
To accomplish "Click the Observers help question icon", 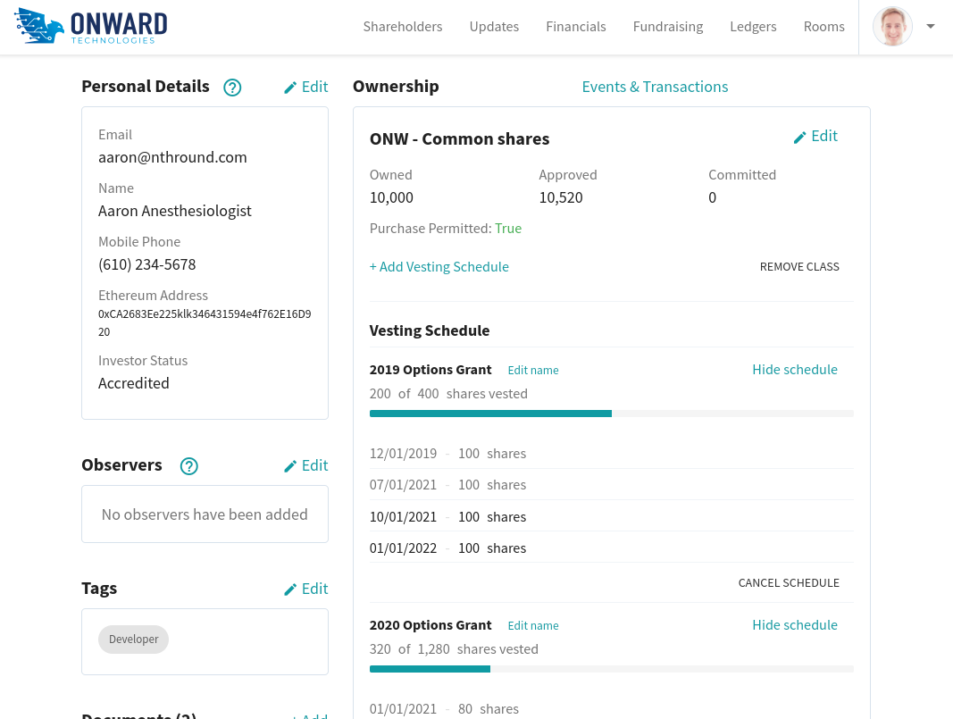I will tap(189, 466).
